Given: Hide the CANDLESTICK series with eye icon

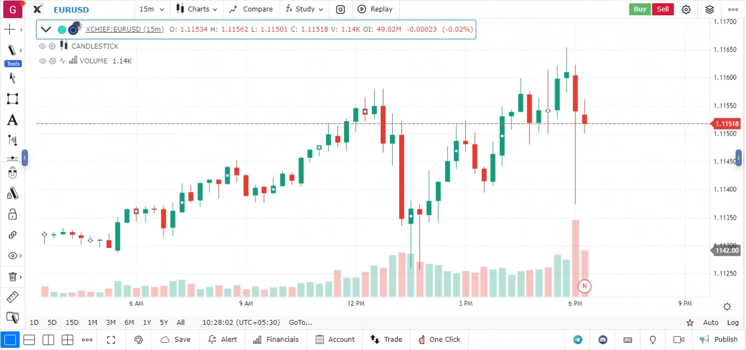Looking at the screenshot, I should (42, 46).
